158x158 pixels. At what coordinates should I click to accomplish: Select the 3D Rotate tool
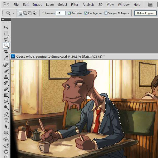(x=6, y=140)
